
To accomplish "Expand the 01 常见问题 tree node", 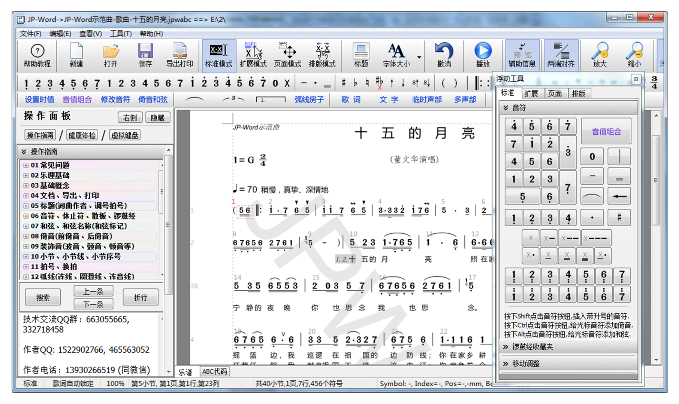I will pos(26,165).
